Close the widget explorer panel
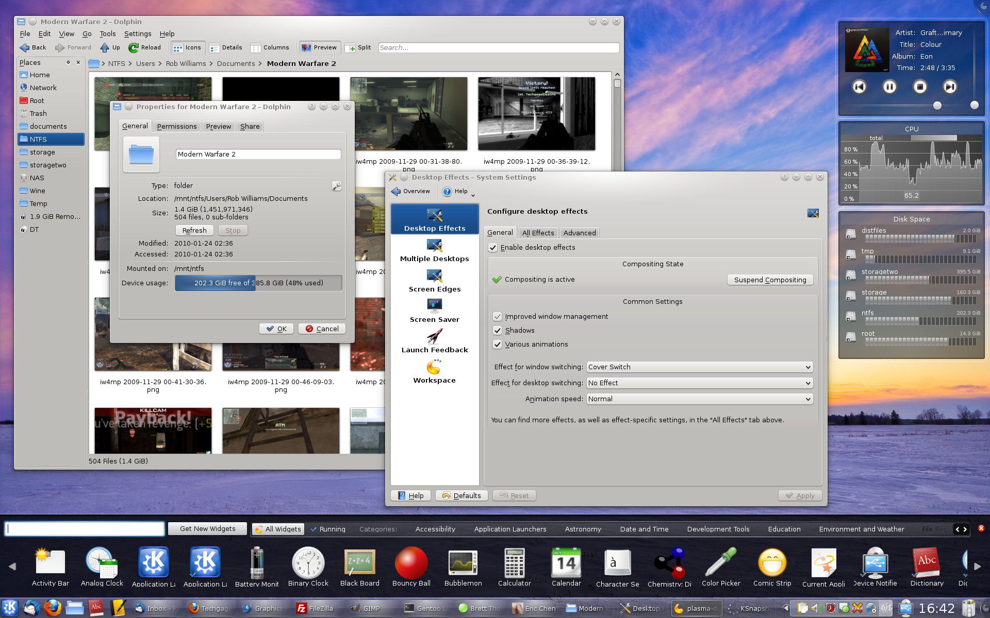This screenshot has width=990, height=618. click(981, 528)
